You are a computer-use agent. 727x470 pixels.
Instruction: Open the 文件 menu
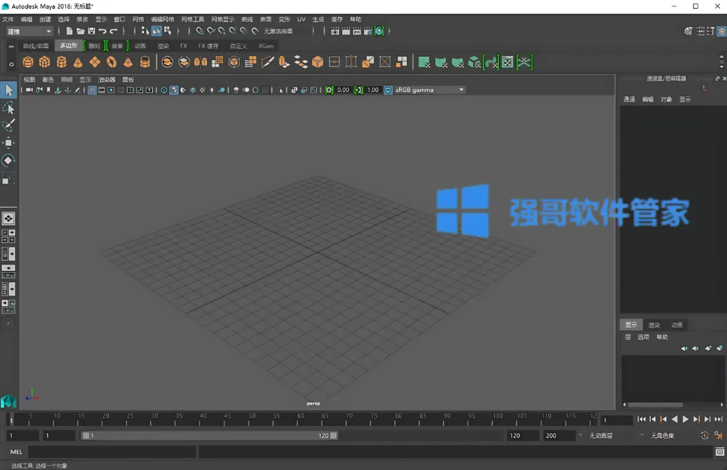point(8,19)
